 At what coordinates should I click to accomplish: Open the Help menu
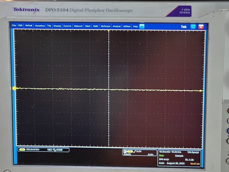pos(135,26)
